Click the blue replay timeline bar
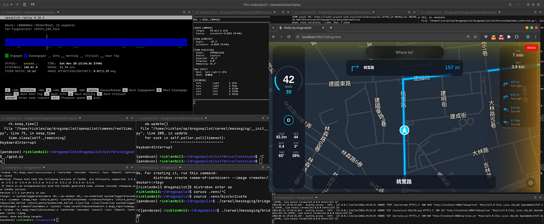Viewport: 544px width, 224px height. click(x=96, y=42)
